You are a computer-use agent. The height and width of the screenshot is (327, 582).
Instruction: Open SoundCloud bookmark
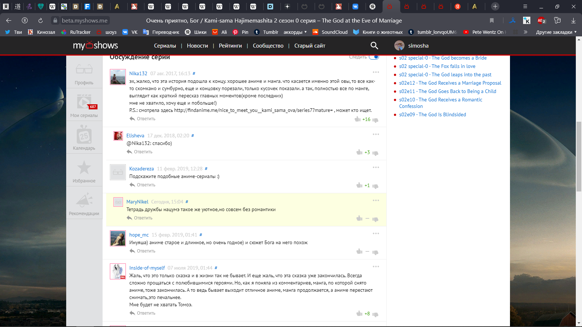click(330, 32)
